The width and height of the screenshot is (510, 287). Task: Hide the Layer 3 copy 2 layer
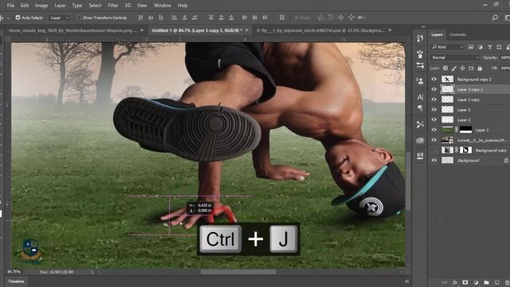click(433, 89)
